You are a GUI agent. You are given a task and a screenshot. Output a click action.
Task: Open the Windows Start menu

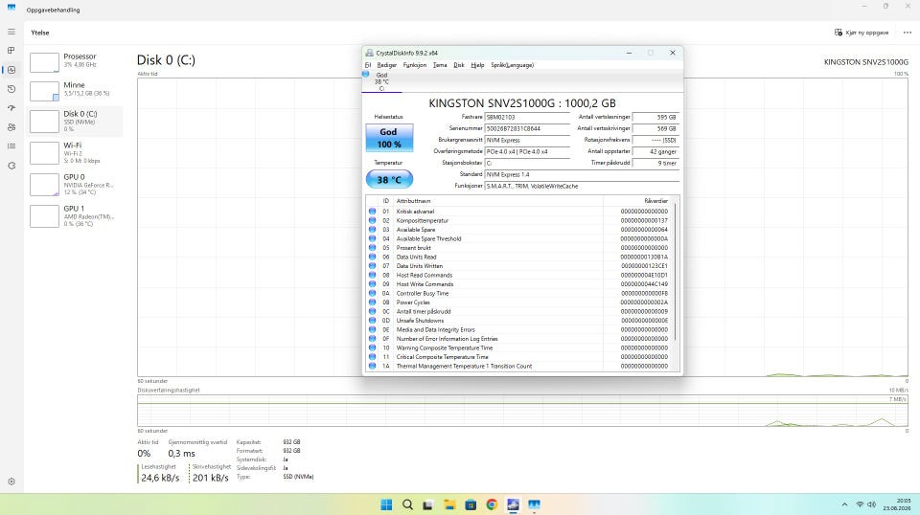click(x=386, y=504)
